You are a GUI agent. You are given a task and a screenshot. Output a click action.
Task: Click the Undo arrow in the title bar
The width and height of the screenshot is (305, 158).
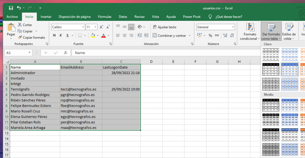click(x=19, y=8)
